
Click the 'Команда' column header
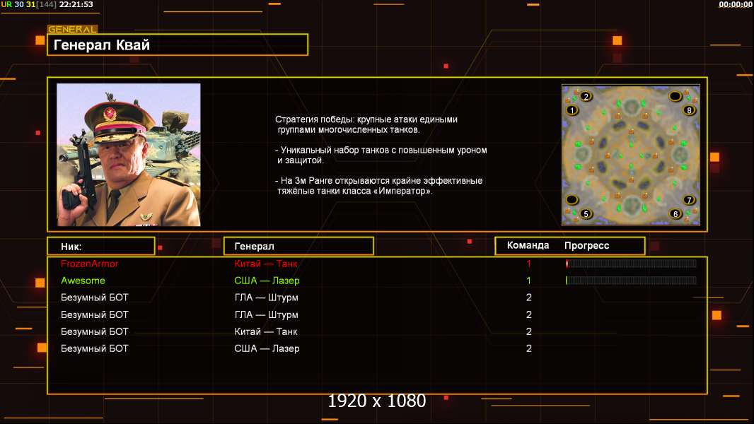[528, 245]
